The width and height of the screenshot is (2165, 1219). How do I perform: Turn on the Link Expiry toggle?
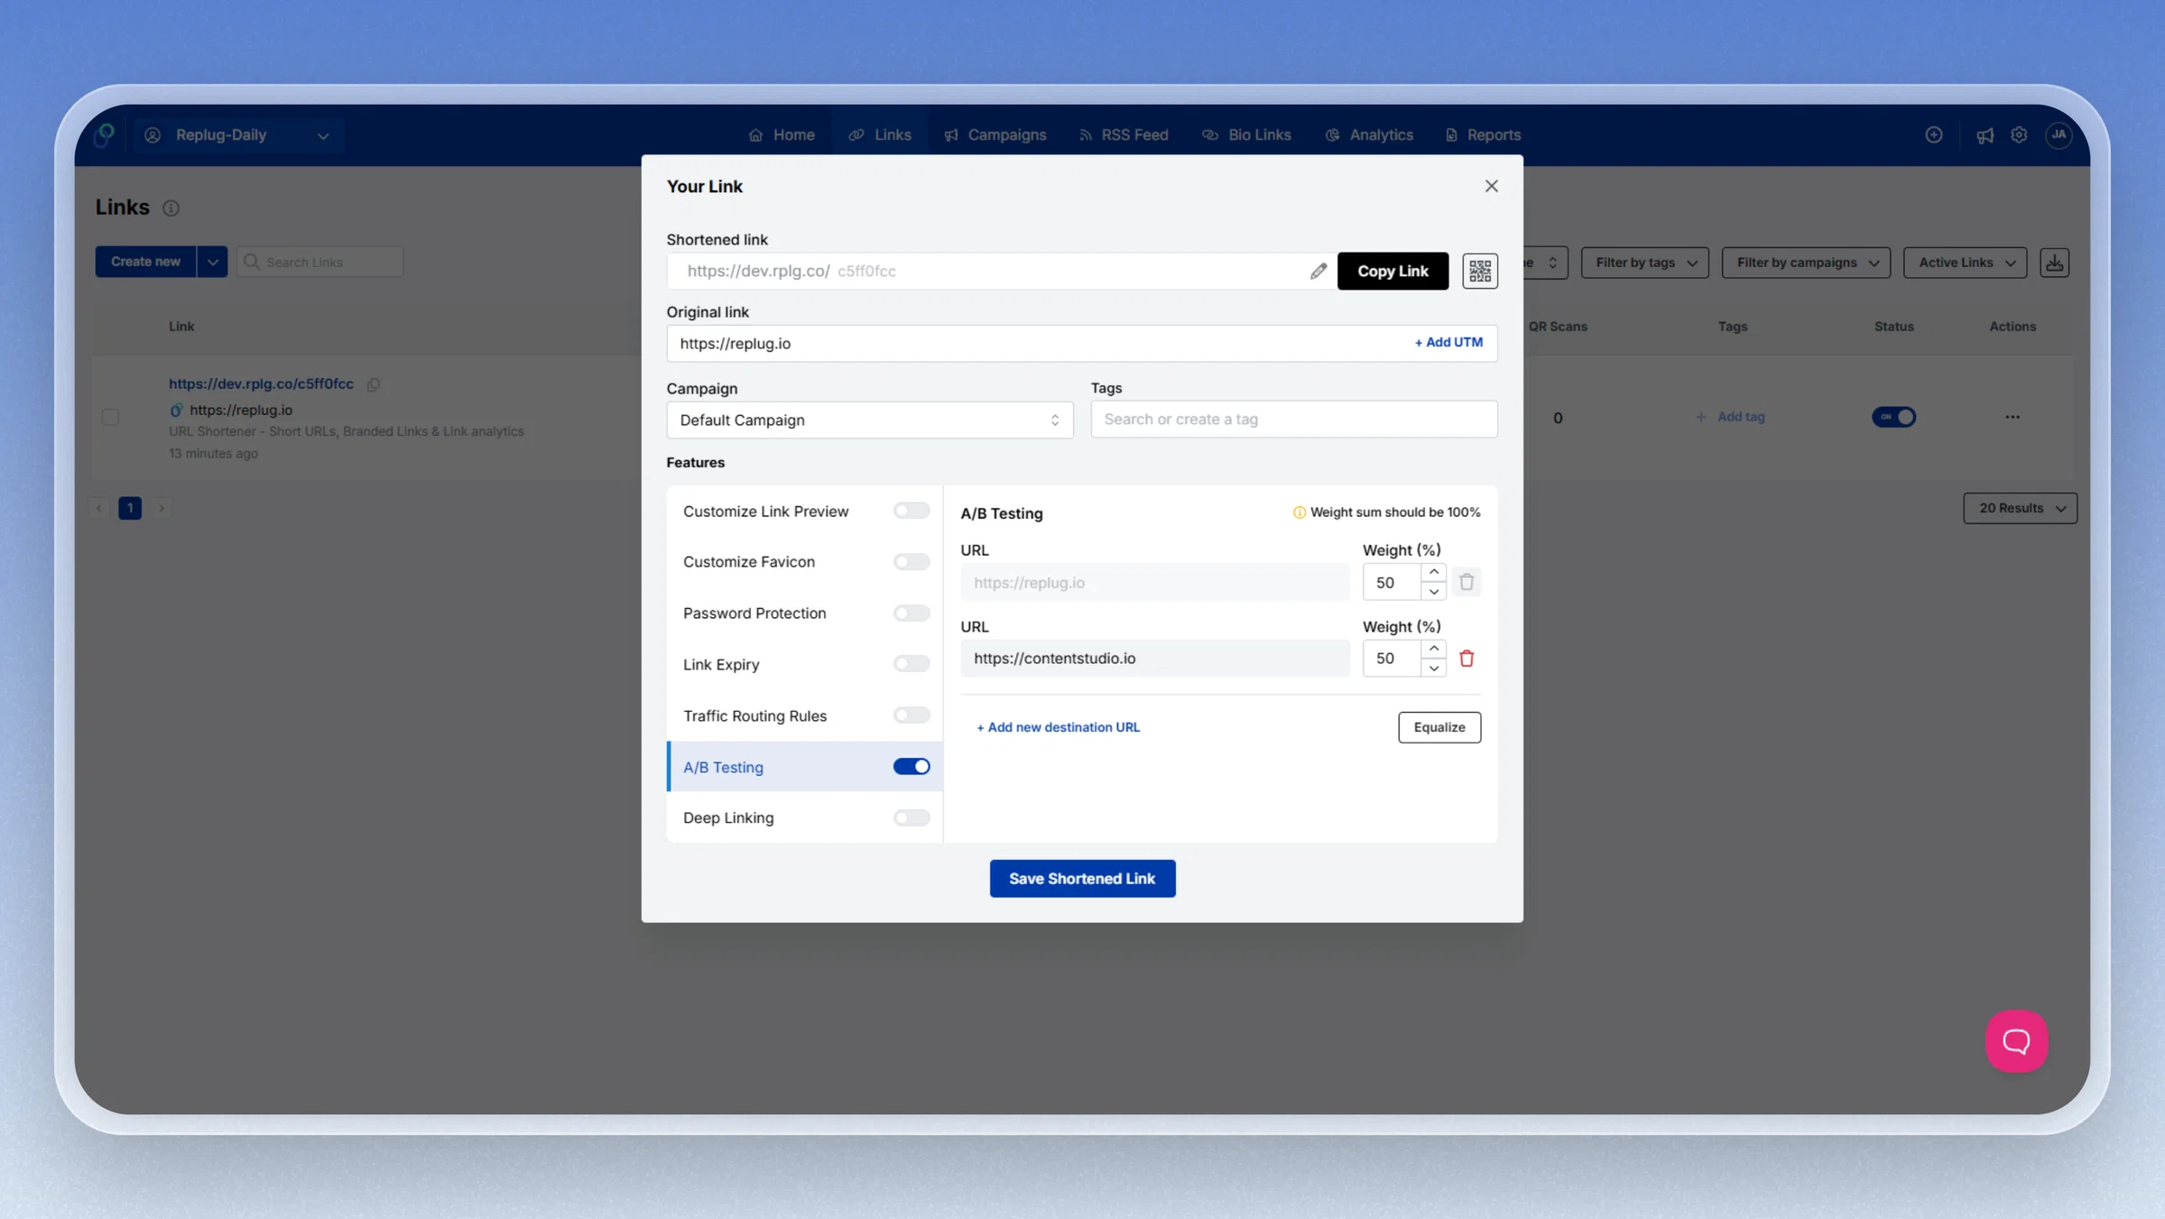[x=911, y=664]
